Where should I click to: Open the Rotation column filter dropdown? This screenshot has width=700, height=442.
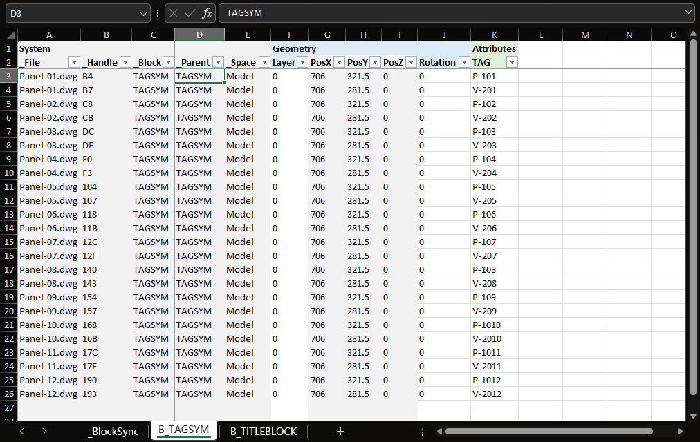click(x=464, y=62)
